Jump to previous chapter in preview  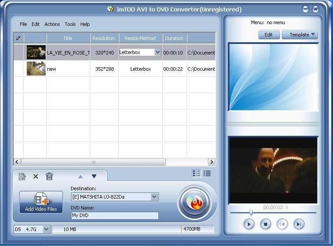(282, 224)
